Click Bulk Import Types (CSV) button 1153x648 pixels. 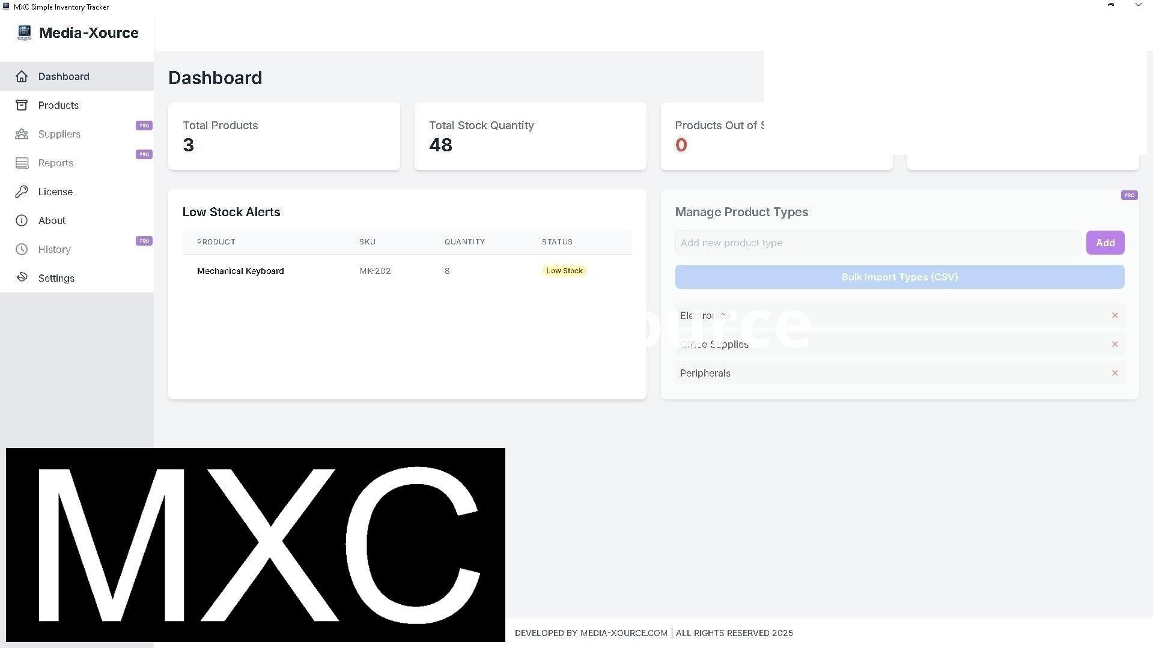pos(899,277)
